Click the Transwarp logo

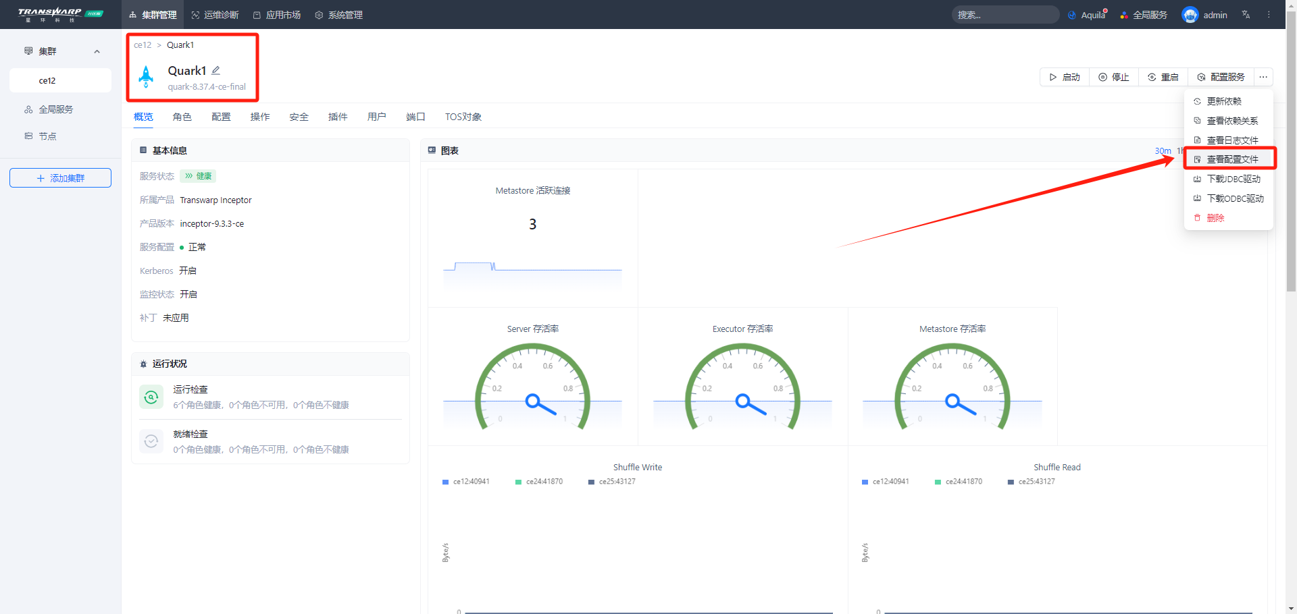click(x=60, y=14)
